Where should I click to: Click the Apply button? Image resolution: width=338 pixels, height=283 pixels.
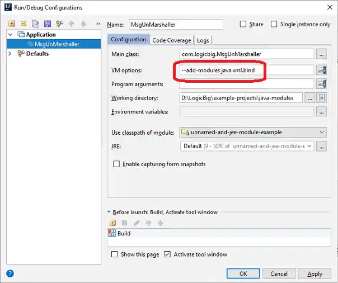point(314,273)
